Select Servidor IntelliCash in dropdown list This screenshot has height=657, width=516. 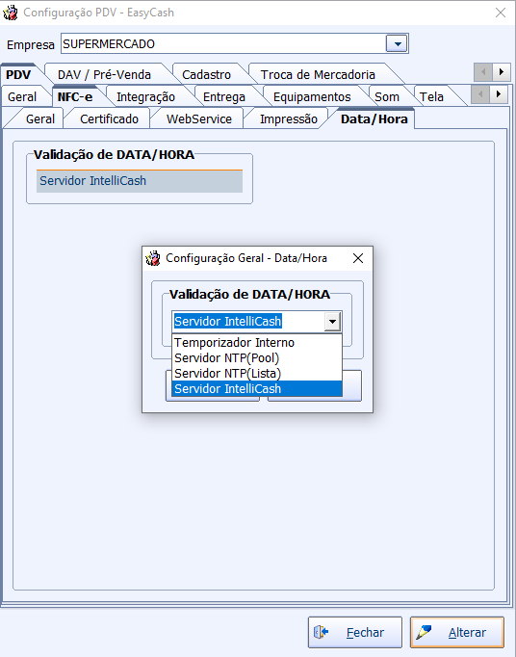pos(257,388)
